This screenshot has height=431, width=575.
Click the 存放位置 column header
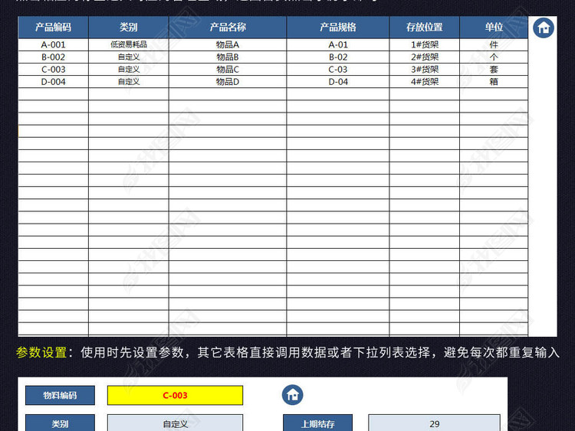(x=425, y=27)
